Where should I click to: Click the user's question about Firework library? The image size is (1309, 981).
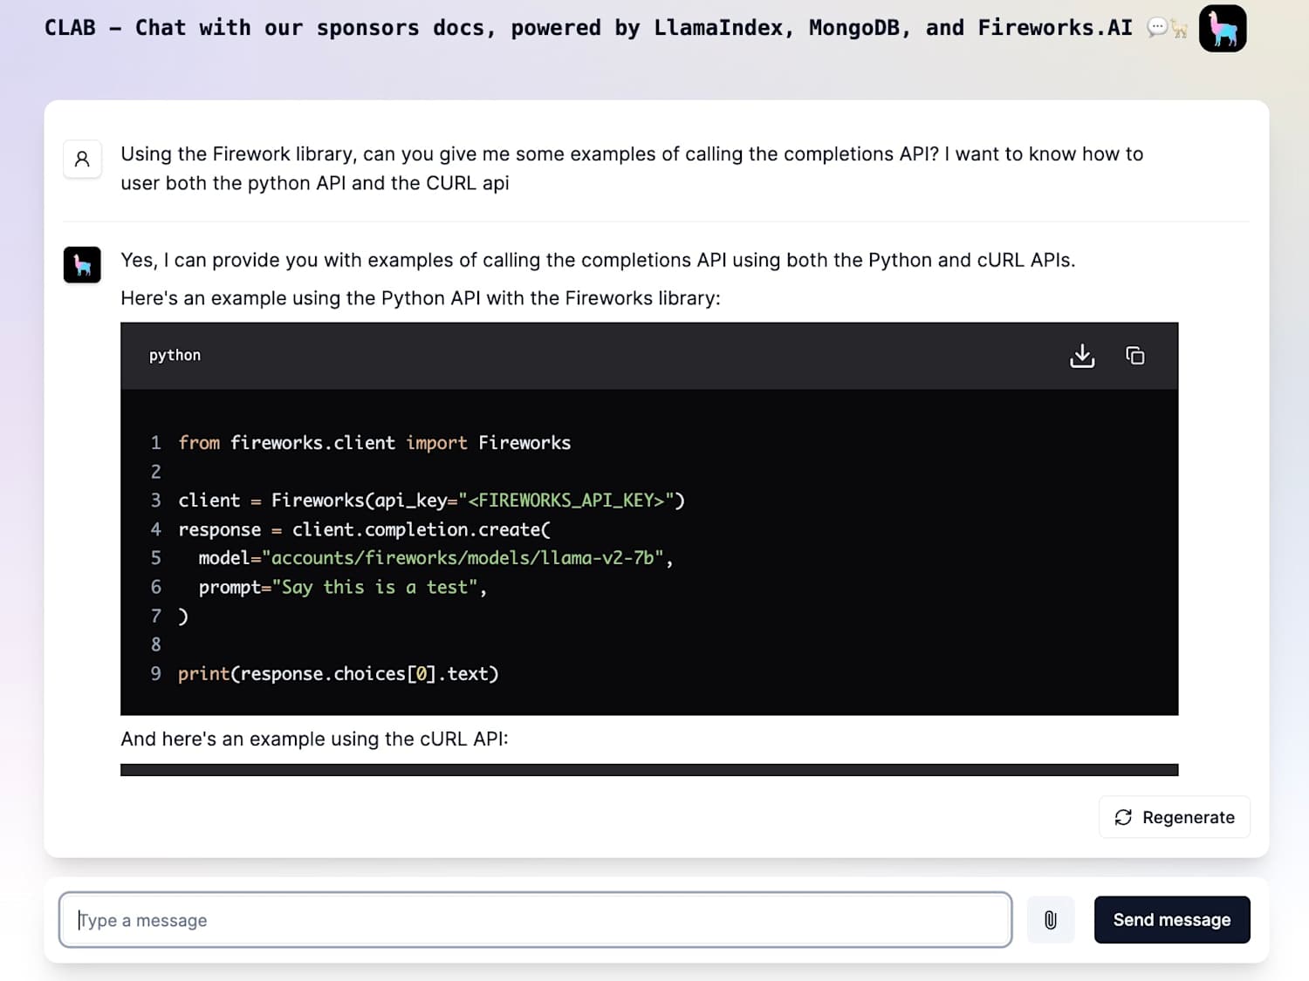(632, 168)
